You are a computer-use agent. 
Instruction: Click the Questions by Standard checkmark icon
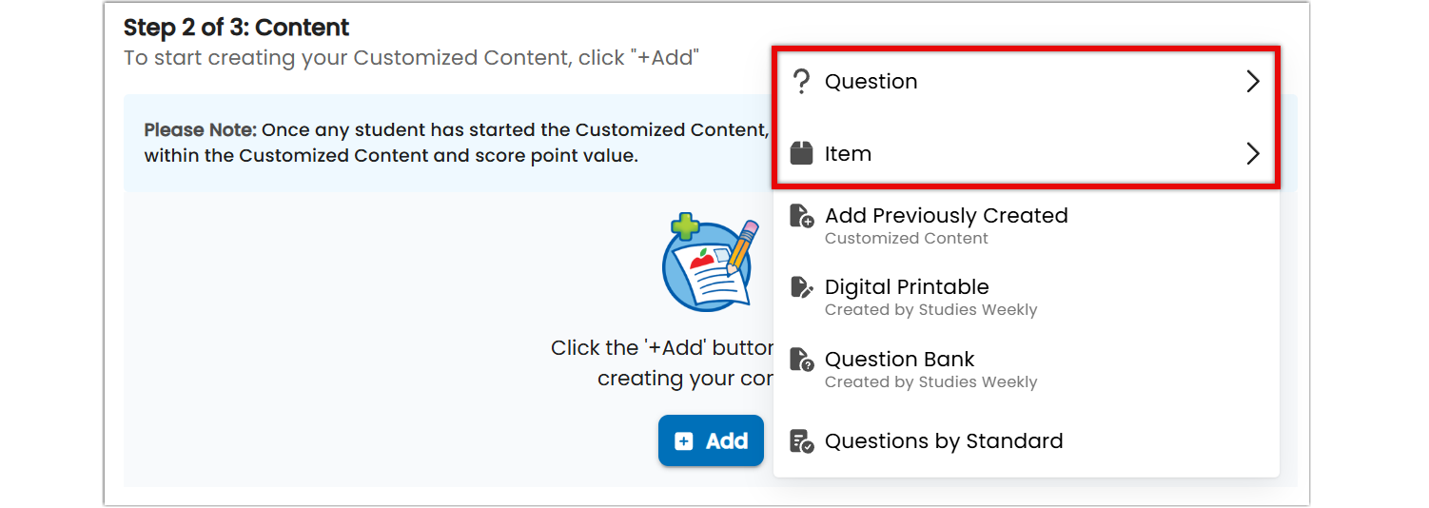click(x=801, y=441)
